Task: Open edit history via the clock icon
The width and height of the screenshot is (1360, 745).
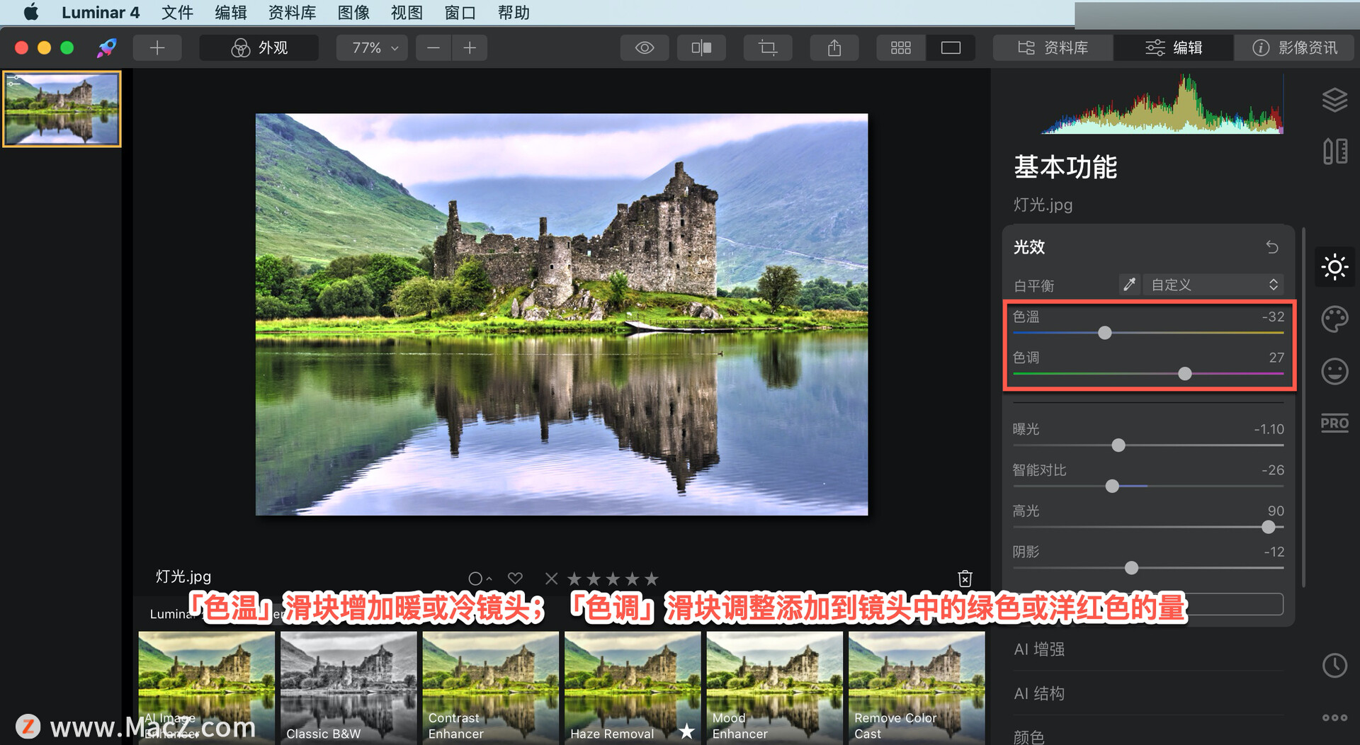Action: click(x=1334, y=665)
